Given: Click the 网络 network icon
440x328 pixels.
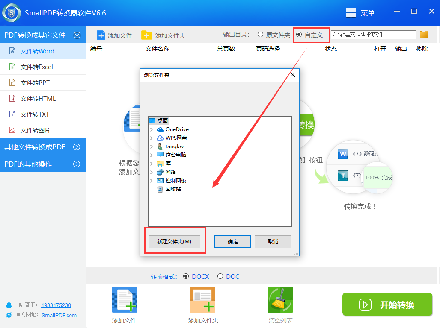Looking at the screenshot, I should 160,172.
